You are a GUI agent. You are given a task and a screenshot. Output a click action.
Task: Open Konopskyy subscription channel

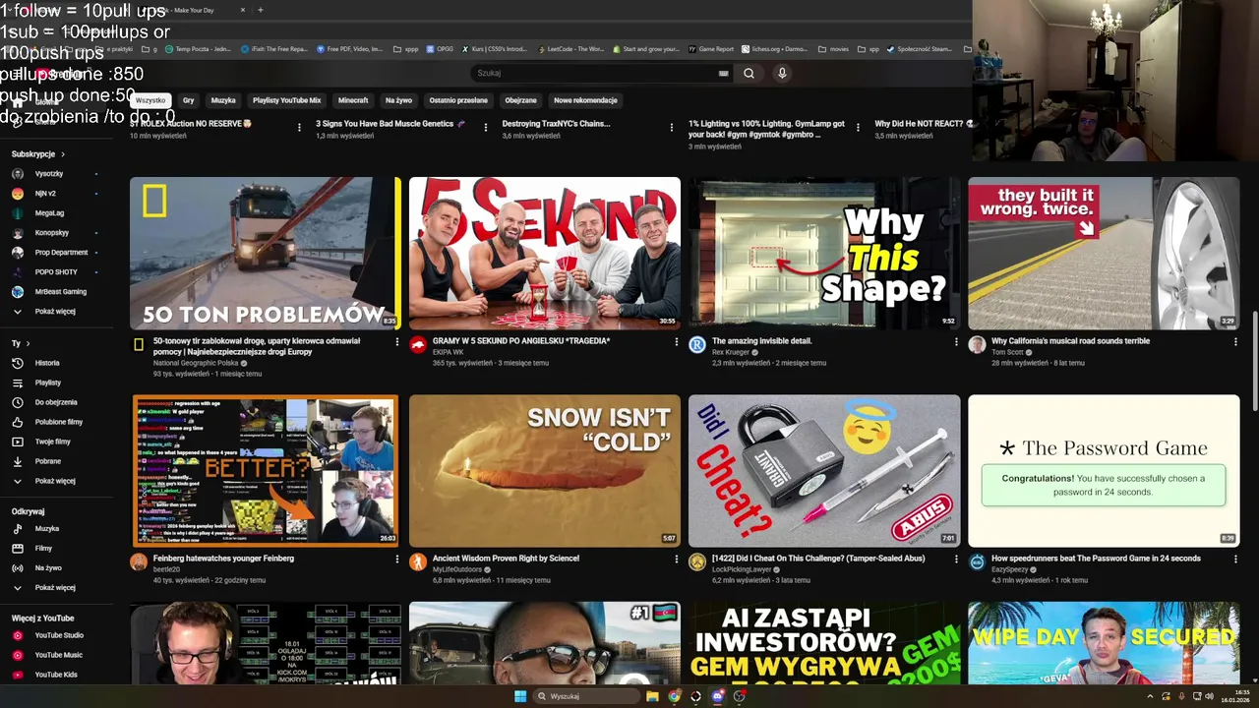coord(52,233)
